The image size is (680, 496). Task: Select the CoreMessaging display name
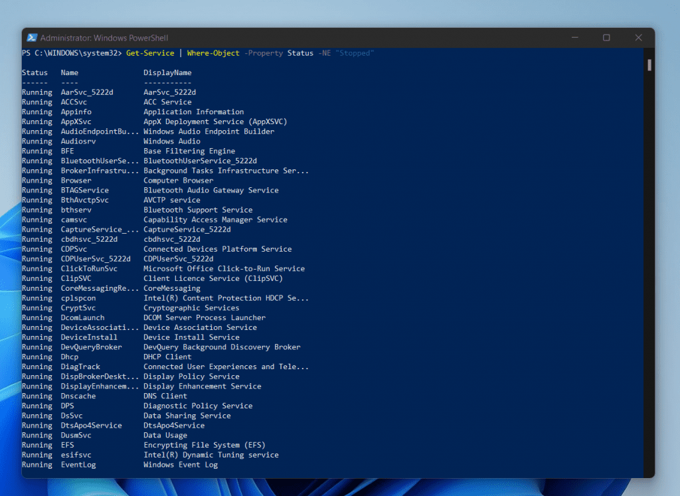172,288
